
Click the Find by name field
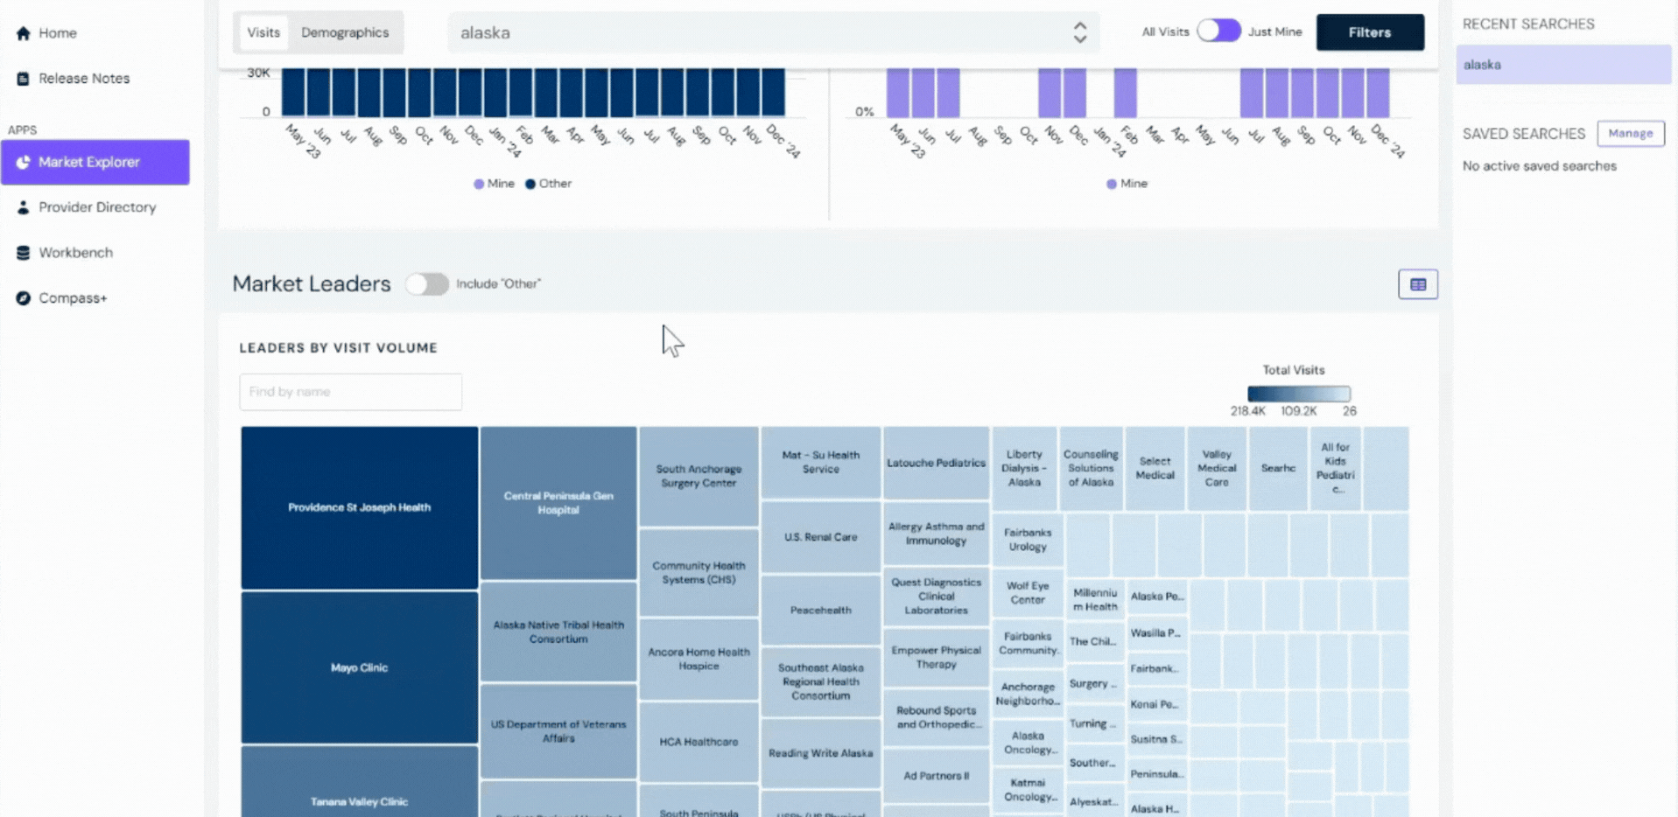point(350,392)
